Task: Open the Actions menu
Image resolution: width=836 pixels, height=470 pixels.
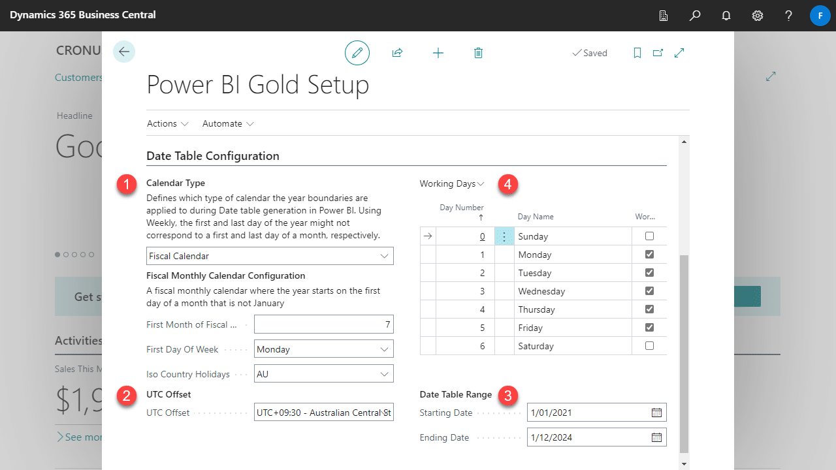Action: 168,123
